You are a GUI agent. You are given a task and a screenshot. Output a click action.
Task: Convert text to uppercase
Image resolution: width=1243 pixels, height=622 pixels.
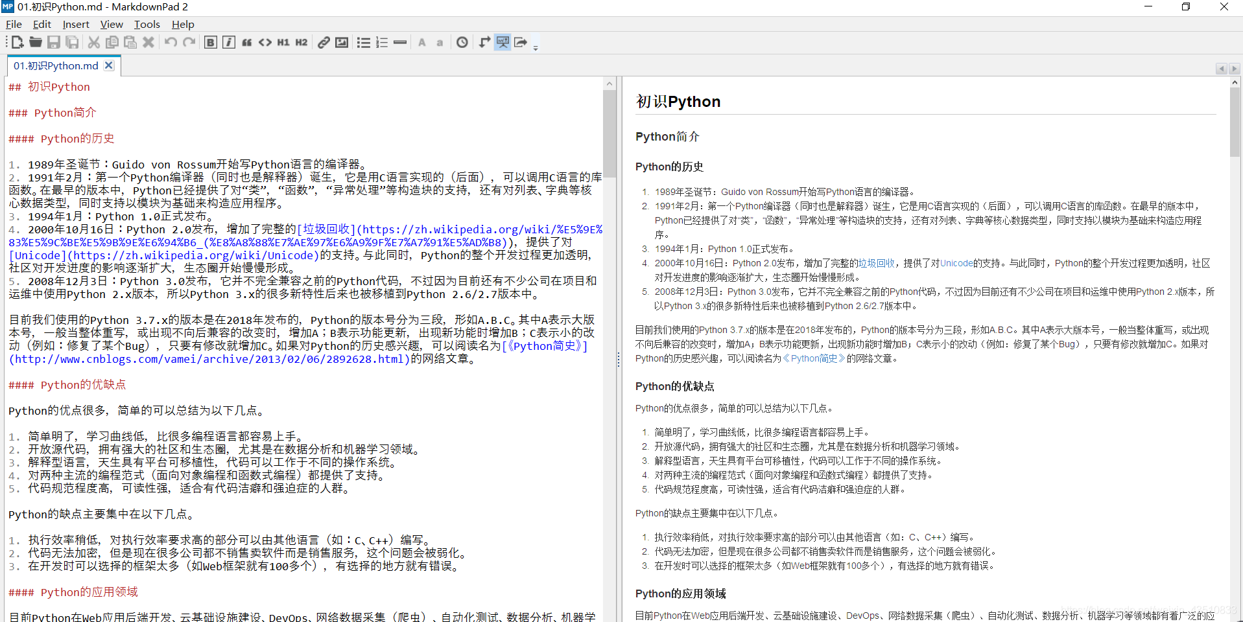[422, 42]
